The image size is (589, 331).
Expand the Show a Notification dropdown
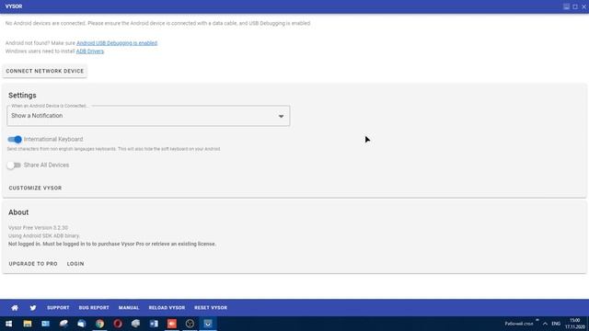tap(148, 116)
